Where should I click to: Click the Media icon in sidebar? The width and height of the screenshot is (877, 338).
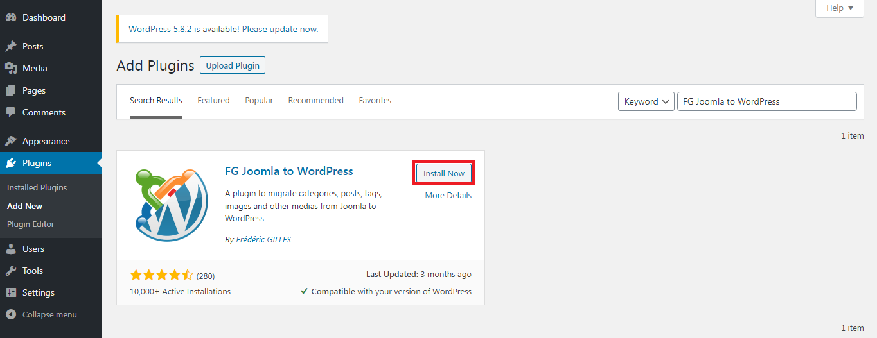click(11, 68)
